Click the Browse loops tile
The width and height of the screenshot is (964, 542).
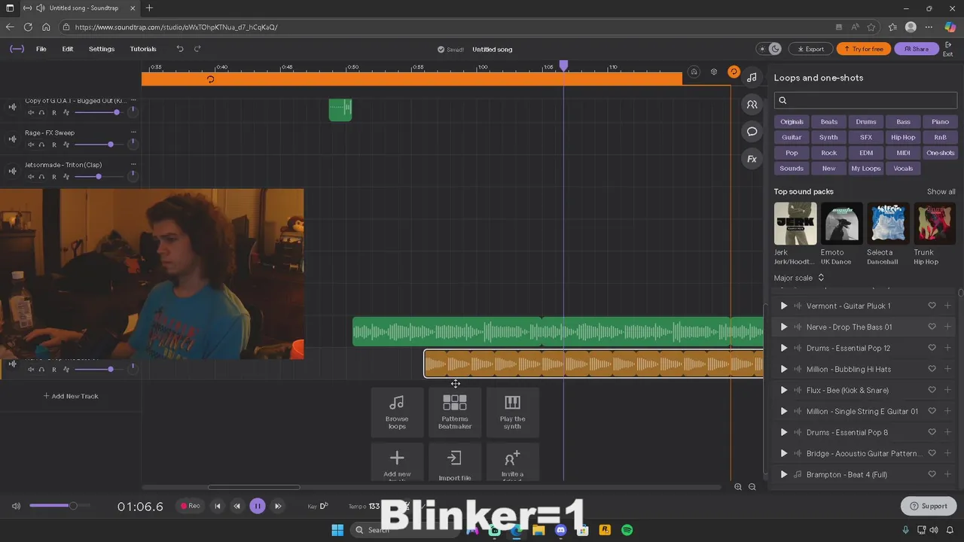(x=397, y=413)
